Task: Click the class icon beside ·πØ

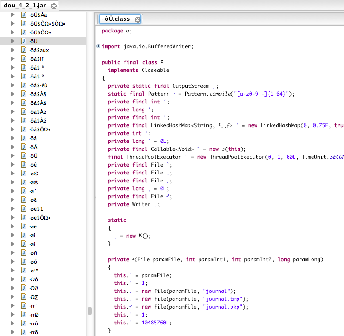Action: (24, 315)
